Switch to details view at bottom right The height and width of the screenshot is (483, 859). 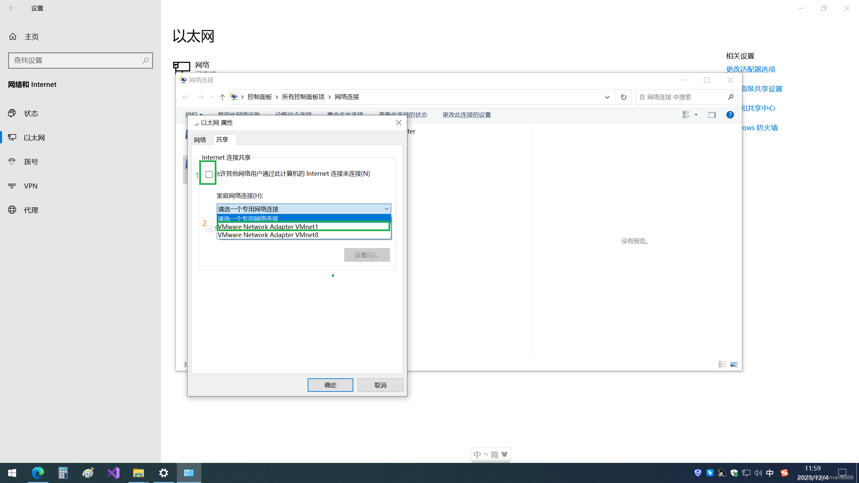pos(722,364)
